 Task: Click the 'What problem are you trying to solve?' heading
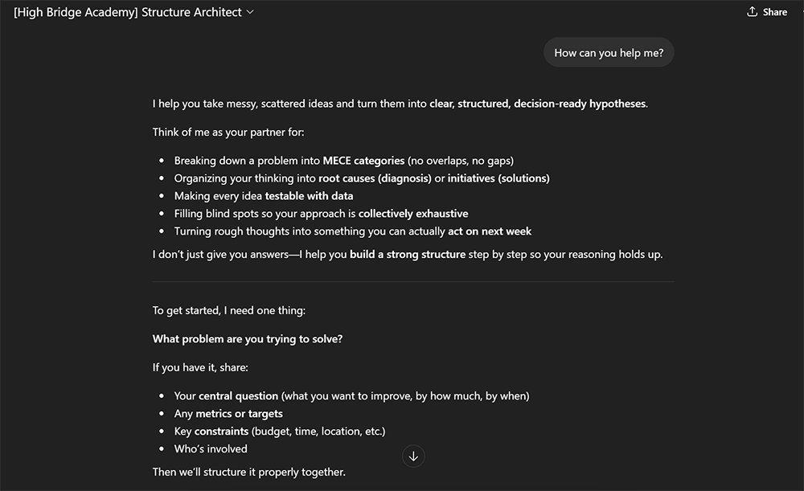click(x=248, y=339)
